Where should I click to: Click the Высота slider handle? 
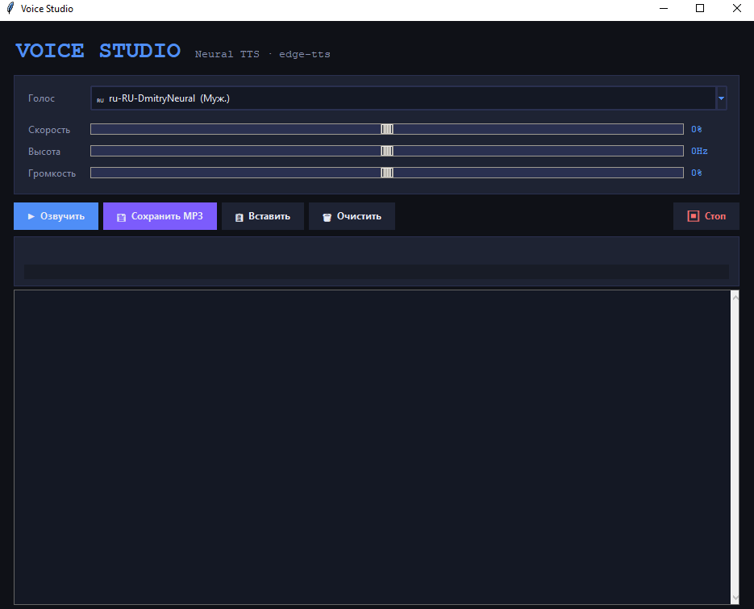click(387, 151)
